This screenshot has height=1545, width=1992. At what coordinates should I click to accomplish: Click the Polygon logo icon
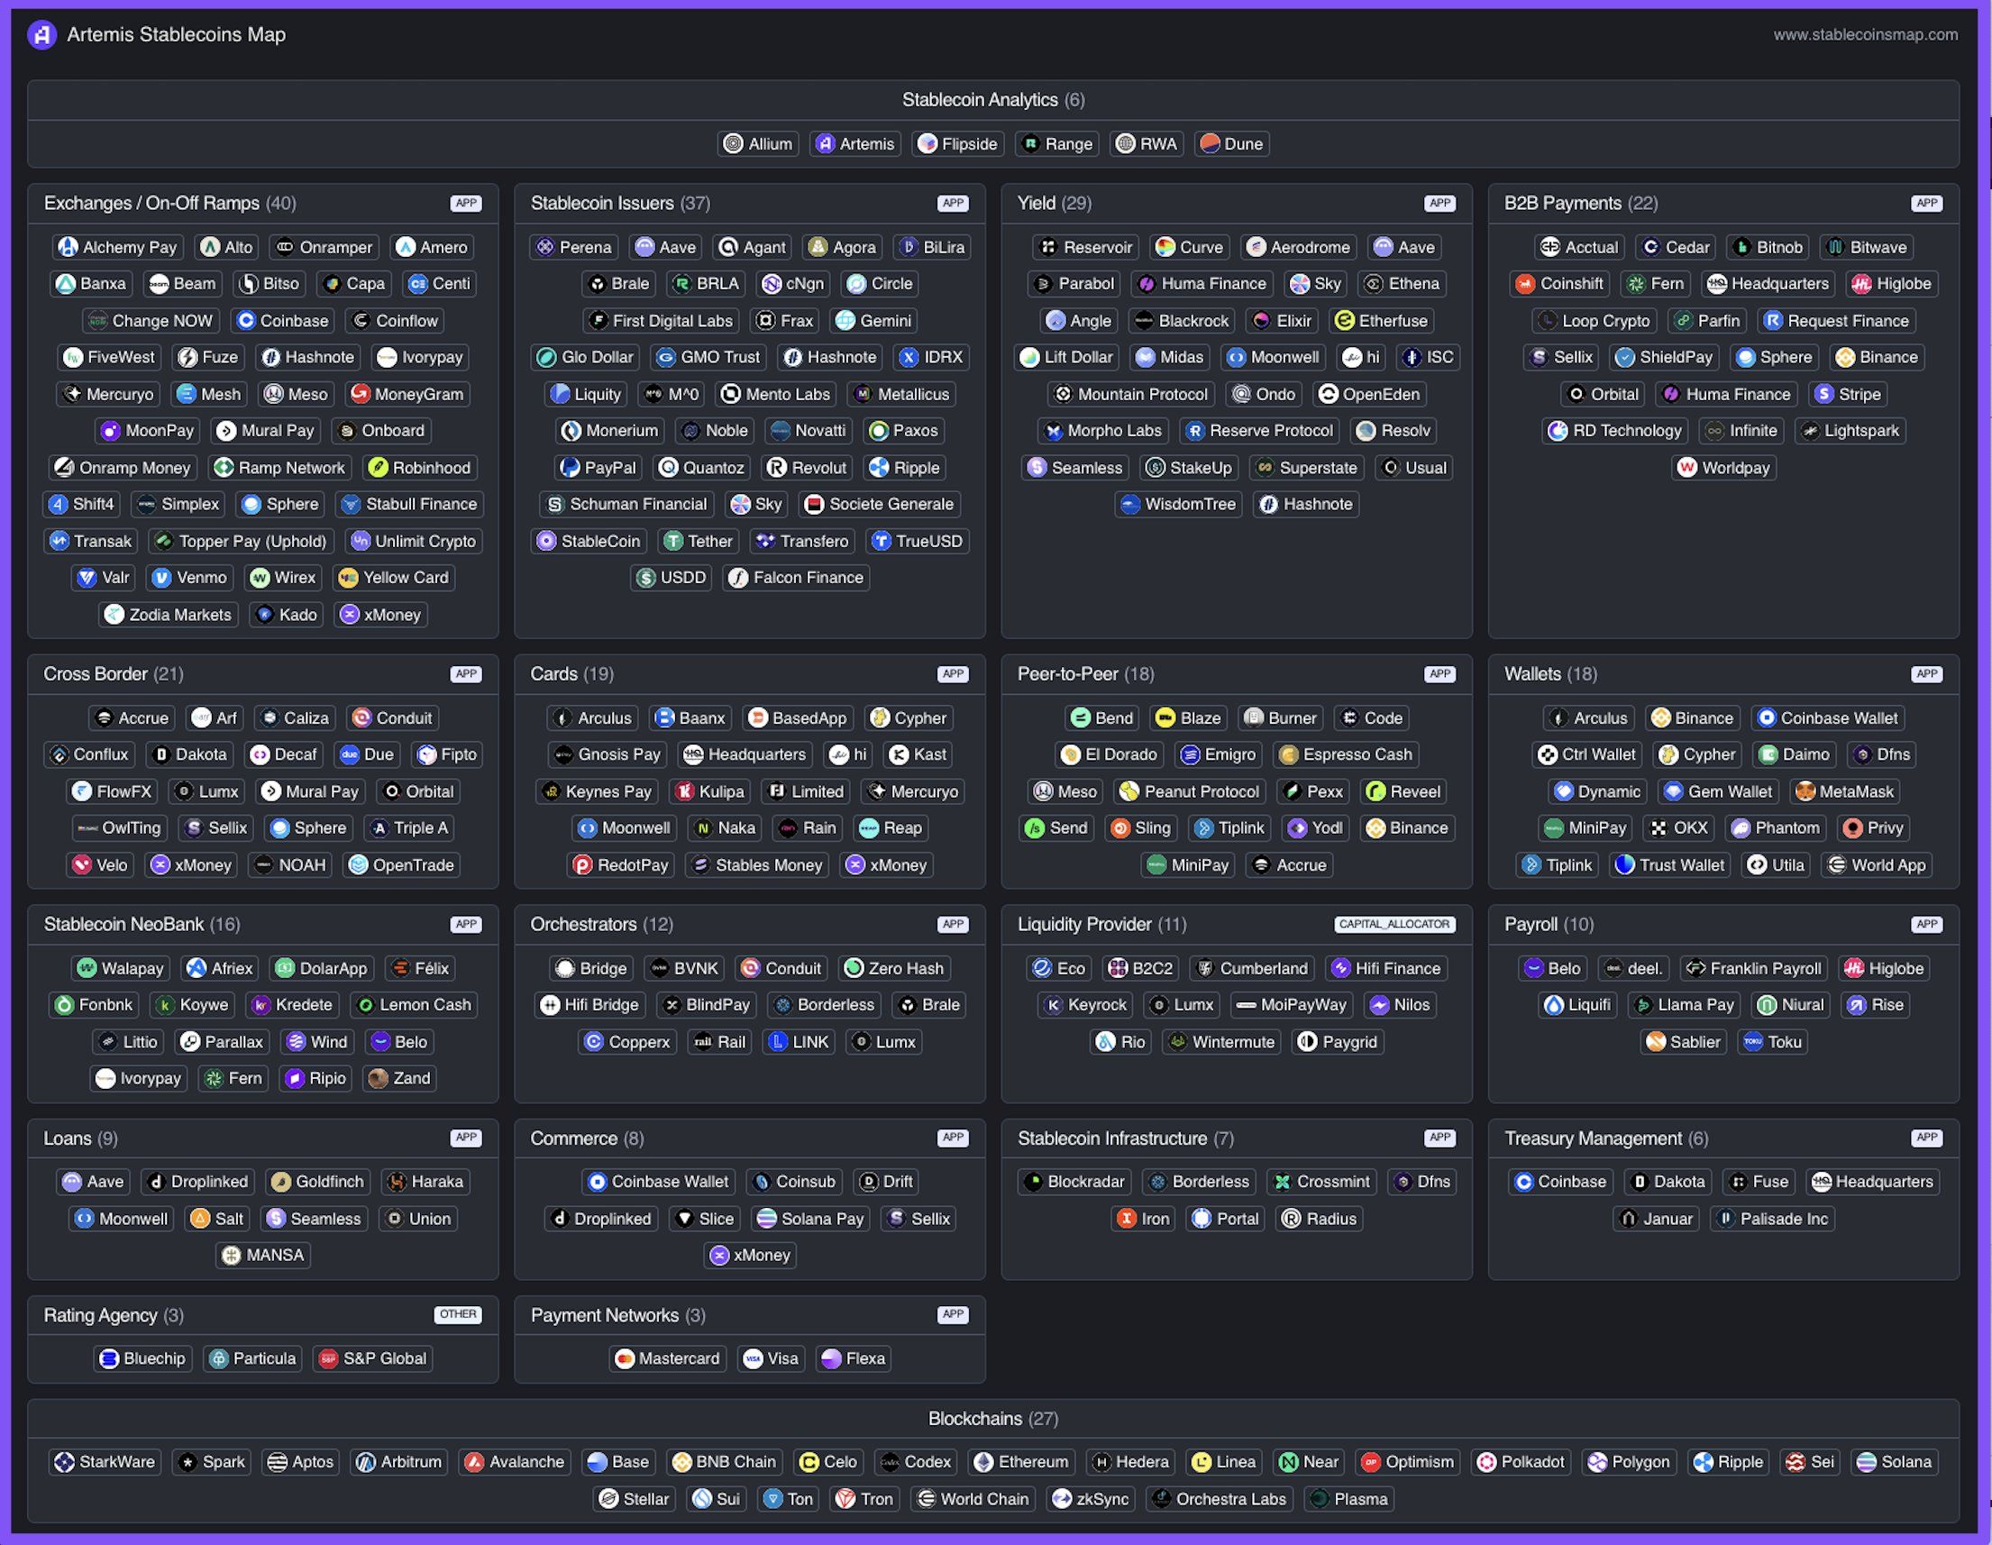pos(1597,1462)
